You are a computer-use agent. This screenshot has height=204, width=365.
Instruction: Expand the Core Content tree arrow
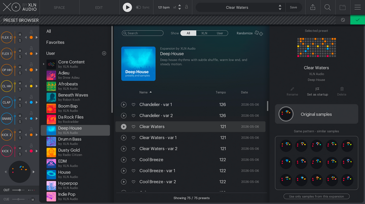point(44,64)
